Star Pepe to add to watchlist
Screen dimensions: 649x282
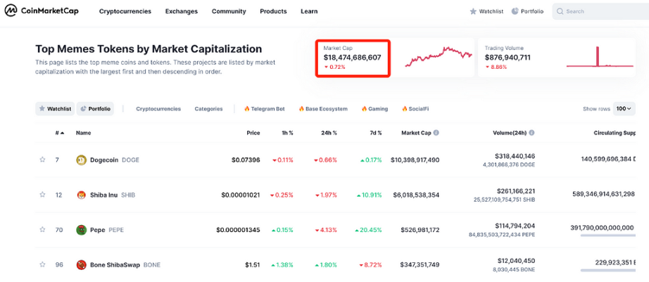[42, 229]
